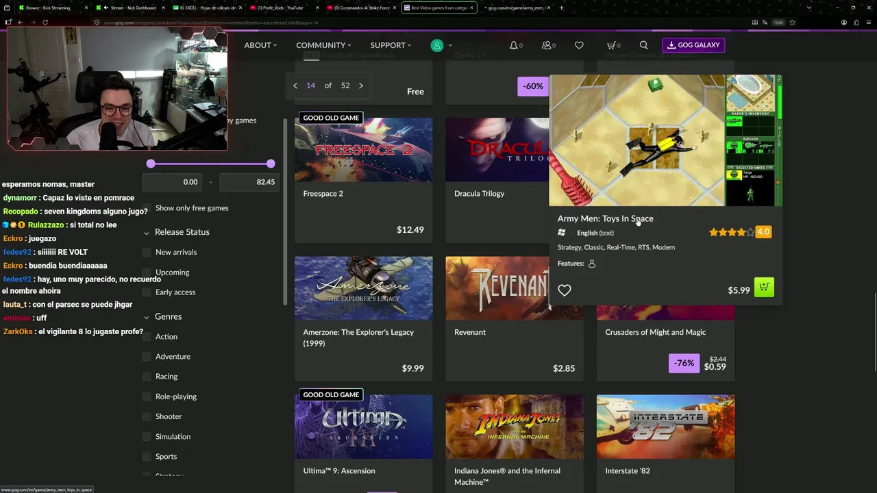Go to the previous page arrow
The image size is (877, 493).
click(295, 86)
